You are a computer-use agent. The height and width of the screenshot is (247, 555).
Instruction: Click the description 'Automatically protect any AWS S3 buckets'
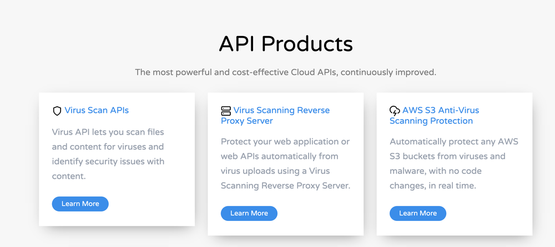coord(454,163)
